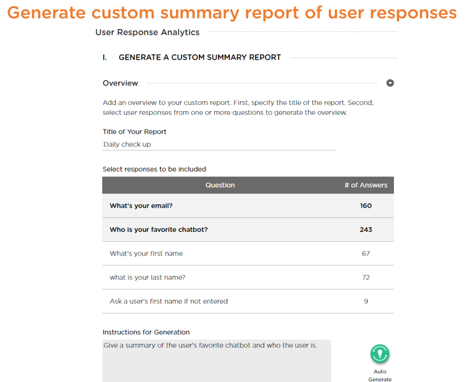Click the Overview section title
465x382 pixels.
click(120, 83)
